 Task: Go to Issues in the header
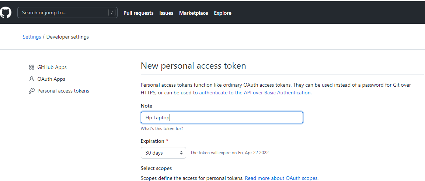pyautogui.click(x=166, y=13)
